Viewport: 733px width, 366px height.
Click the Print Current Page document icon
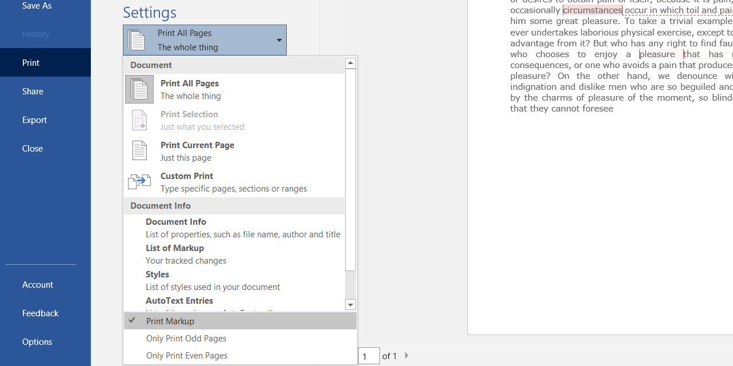point(139,151)
